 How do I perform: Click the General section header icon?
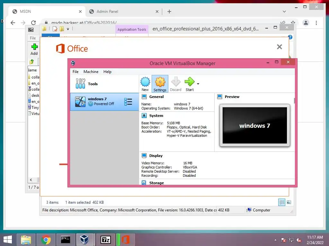click(144, 97)
